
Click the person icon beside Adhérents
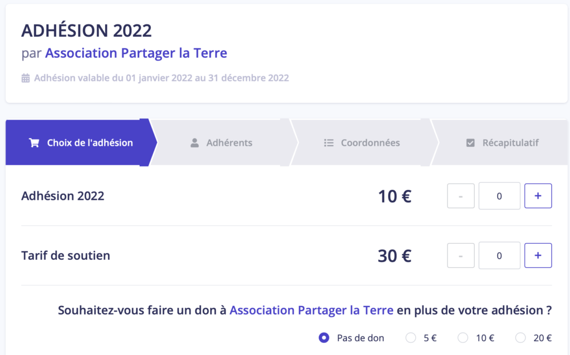(194, 143)
